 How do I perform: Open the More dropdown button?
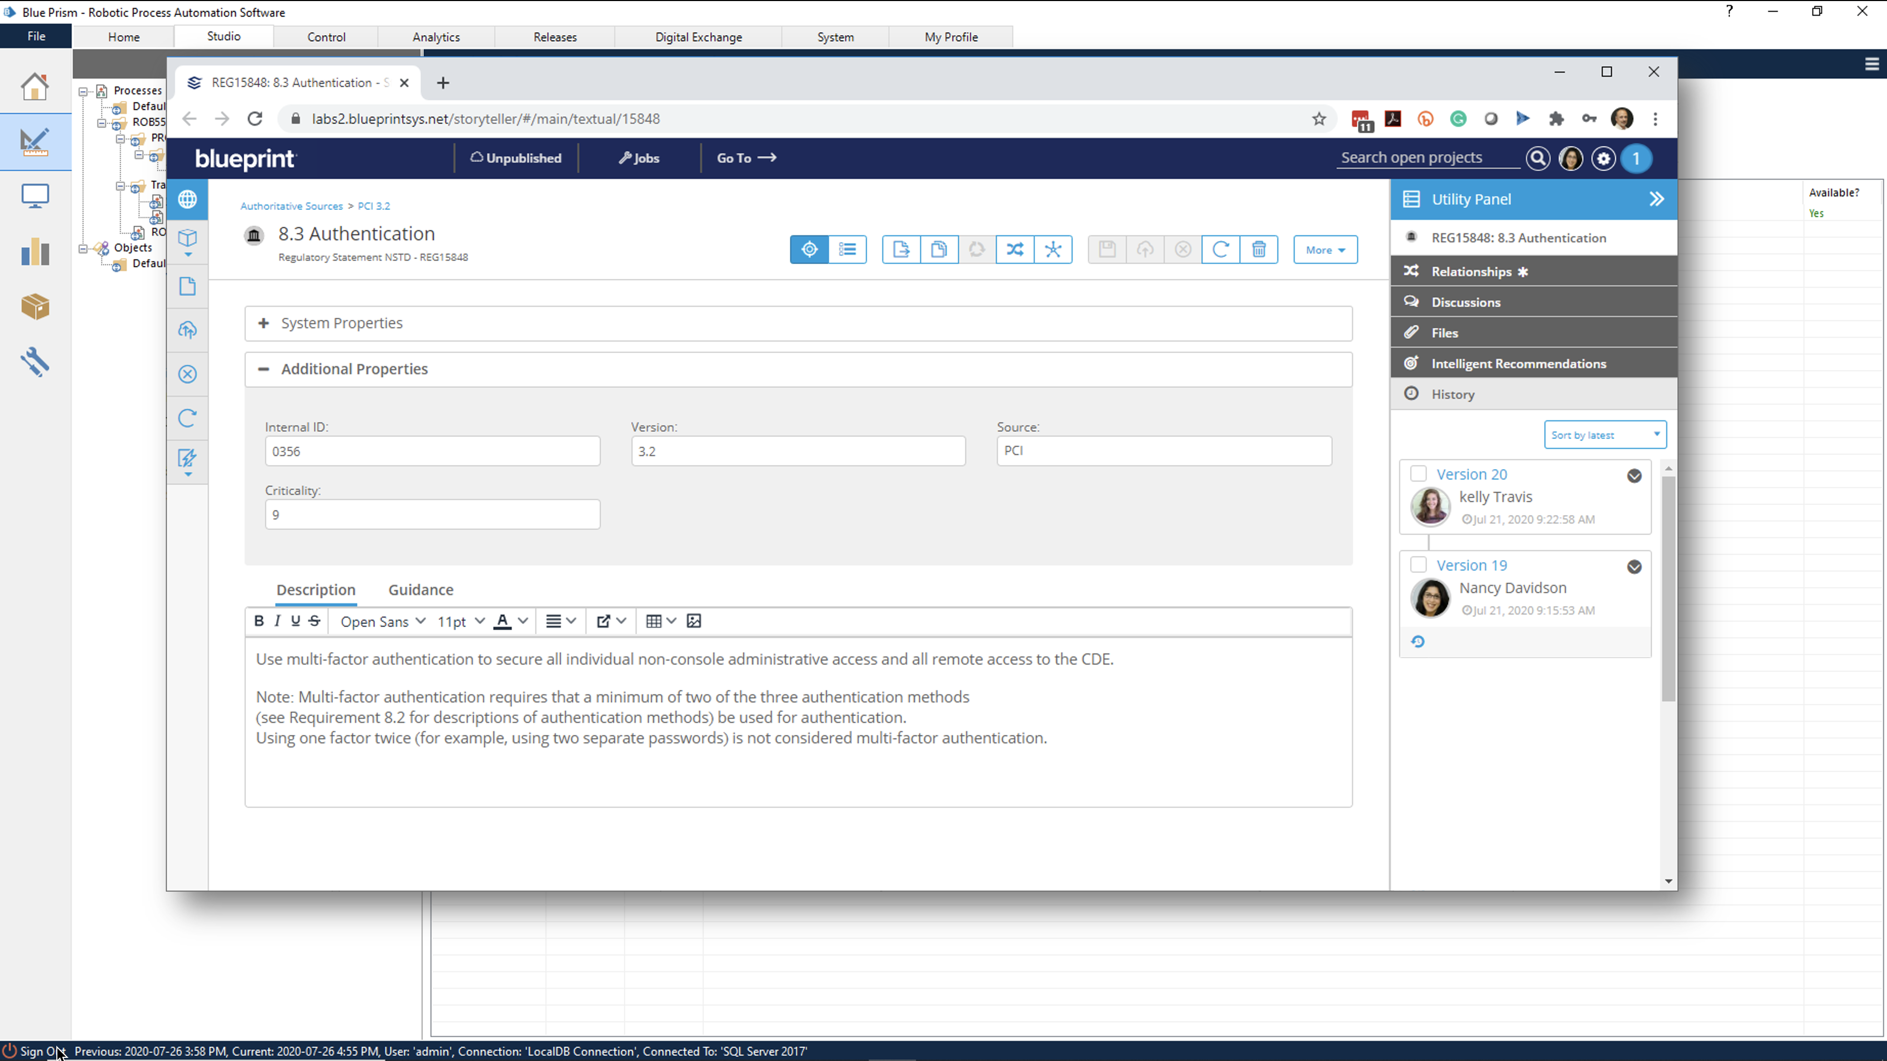(1325, 249)
